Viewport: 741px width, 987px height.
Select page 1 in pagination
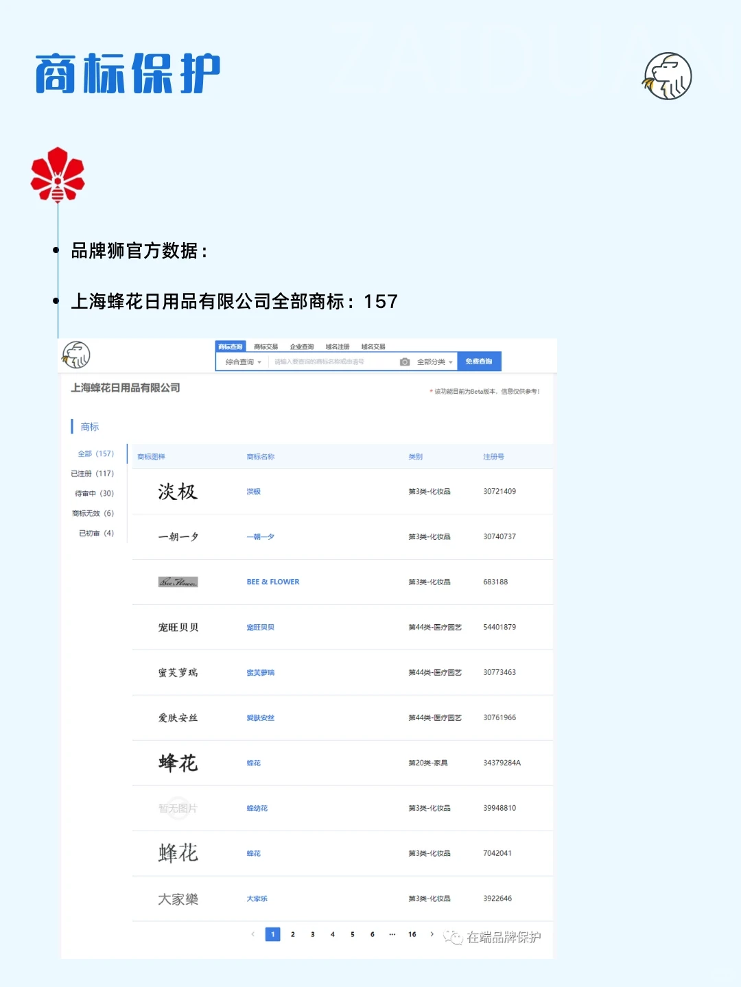pyautogui.click(x=272, y=934)
